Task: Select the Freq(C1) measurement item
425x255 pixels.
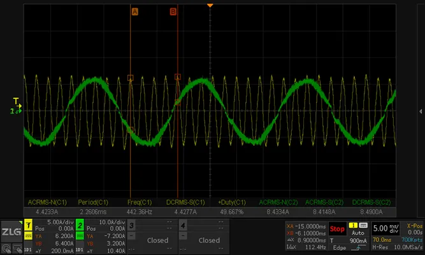Action: (140, 202)
